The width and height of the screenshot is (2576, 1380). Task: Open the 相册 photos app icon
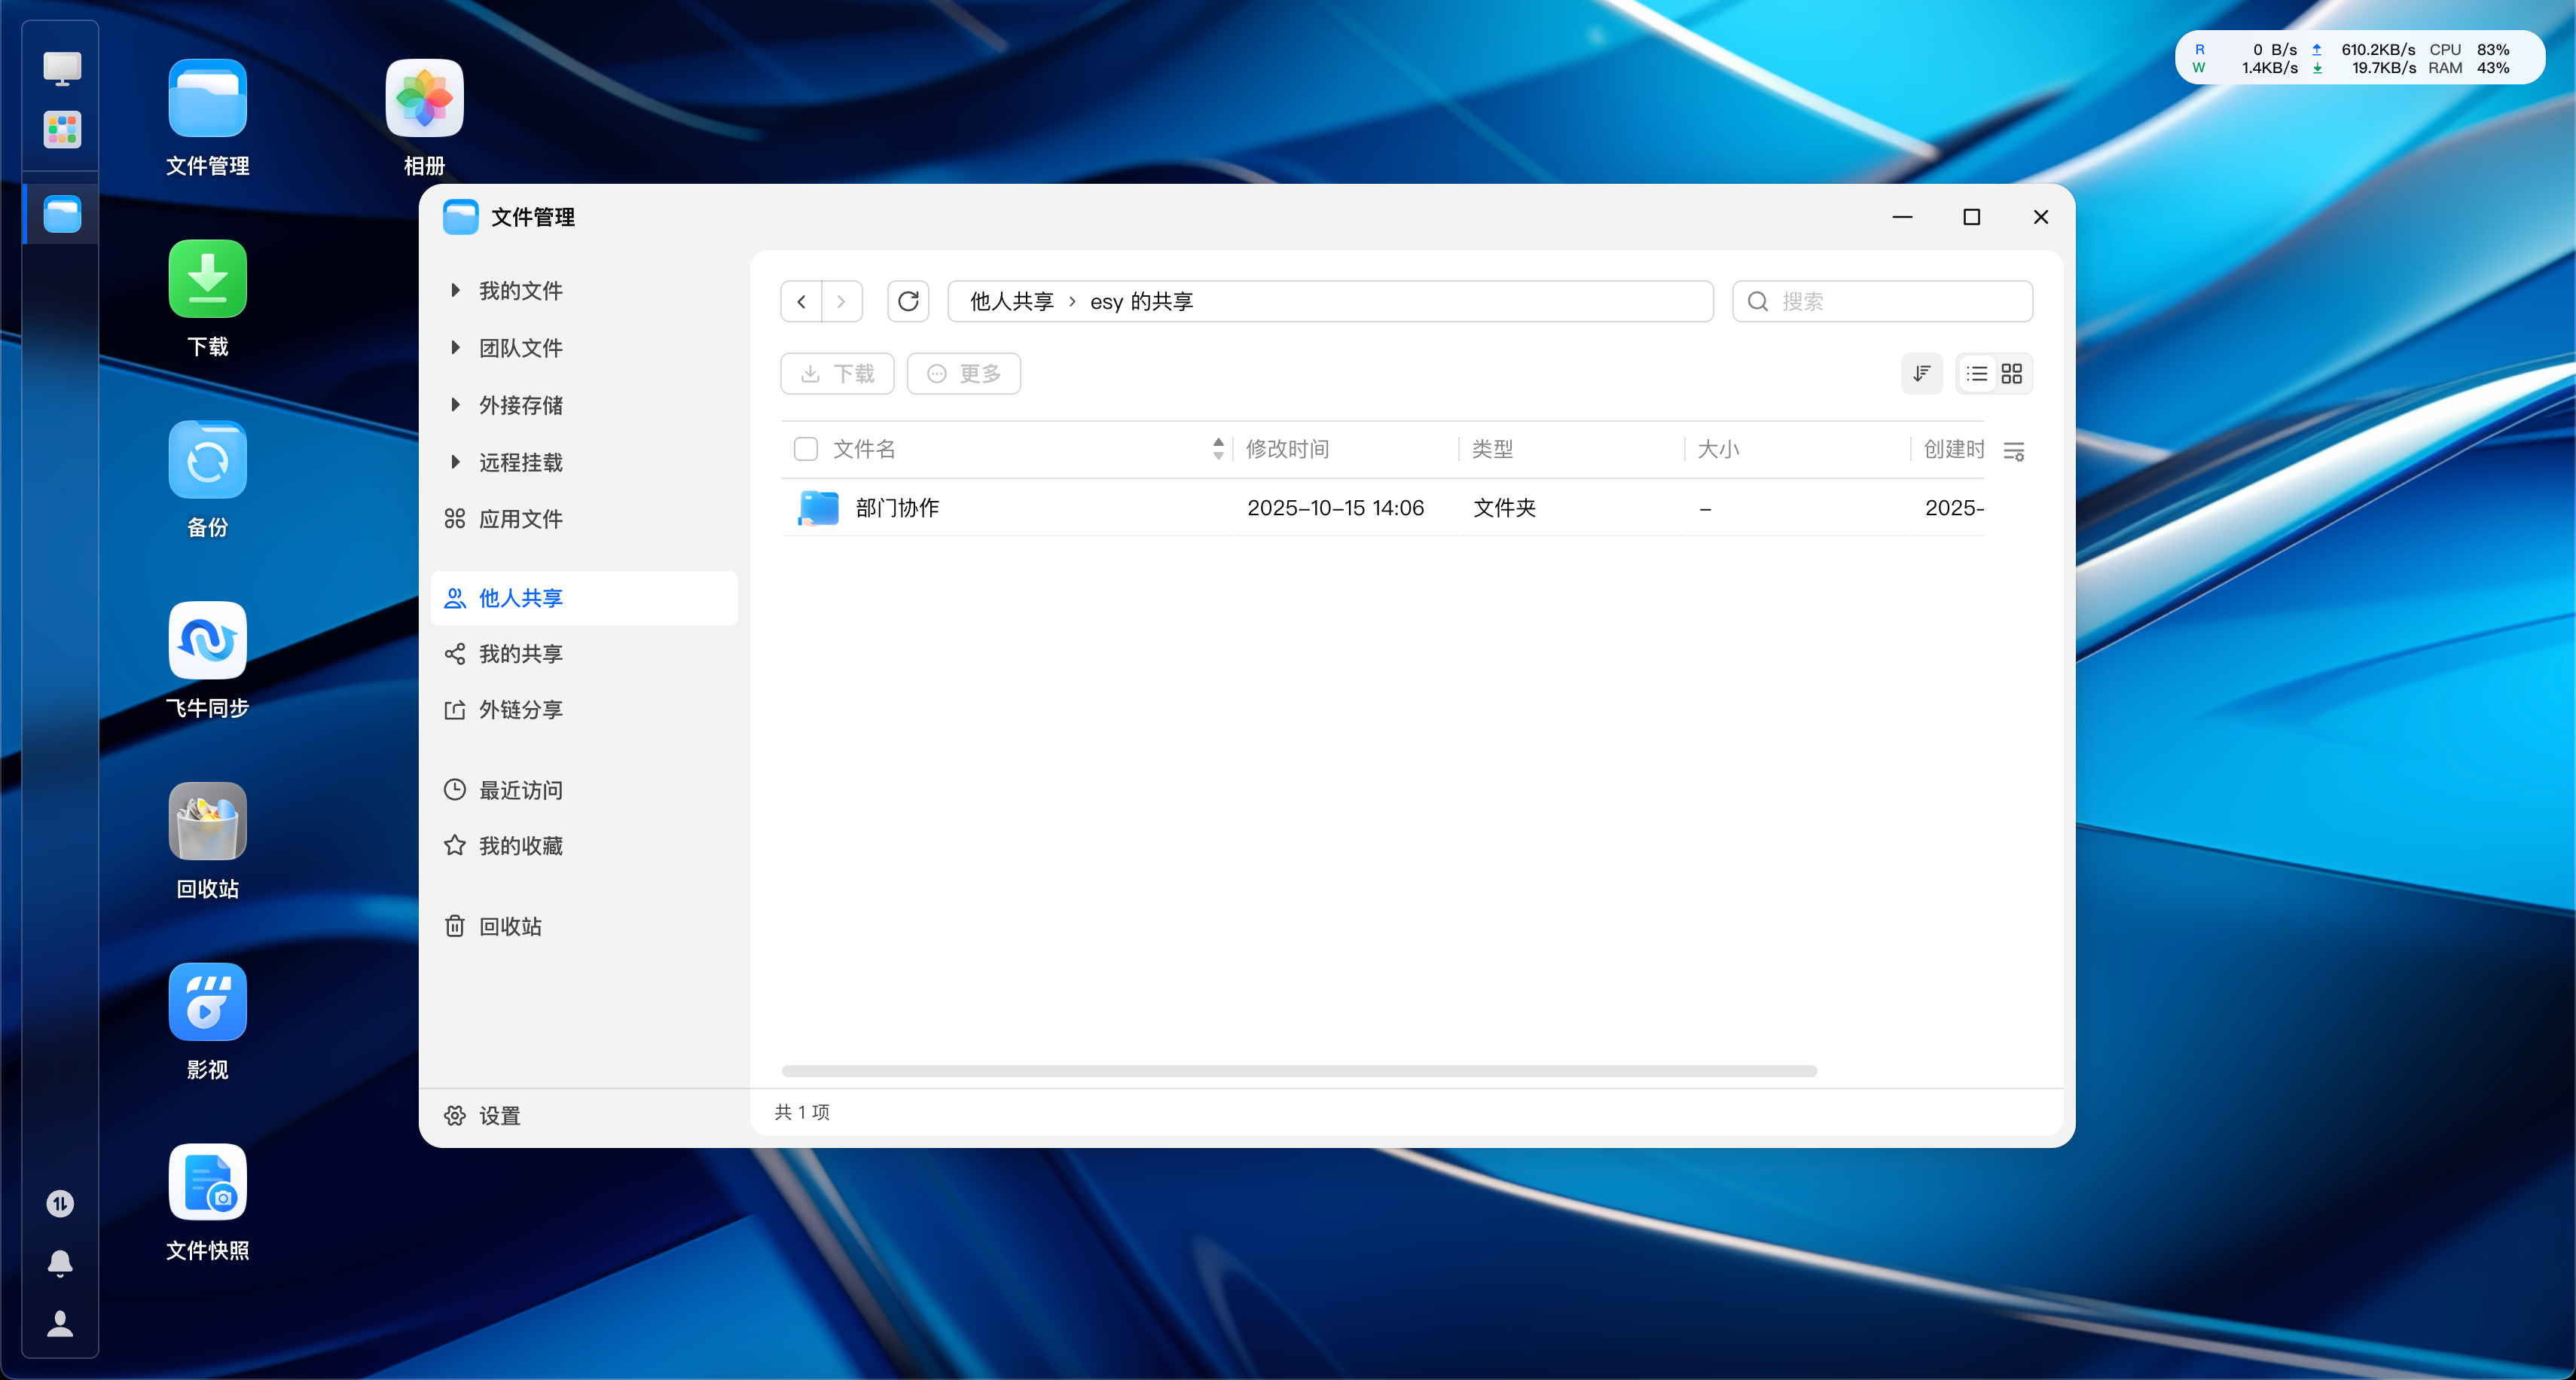click(x=424, y=98)
